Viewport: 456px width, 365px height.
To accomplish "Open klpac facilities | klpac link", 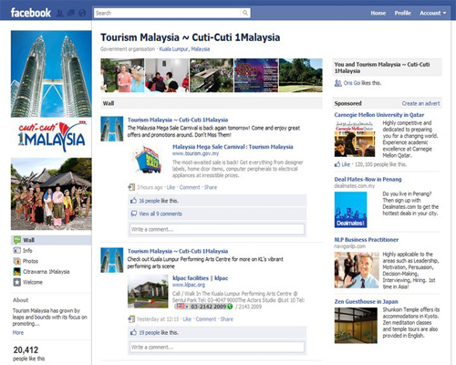I will [200, 278].
